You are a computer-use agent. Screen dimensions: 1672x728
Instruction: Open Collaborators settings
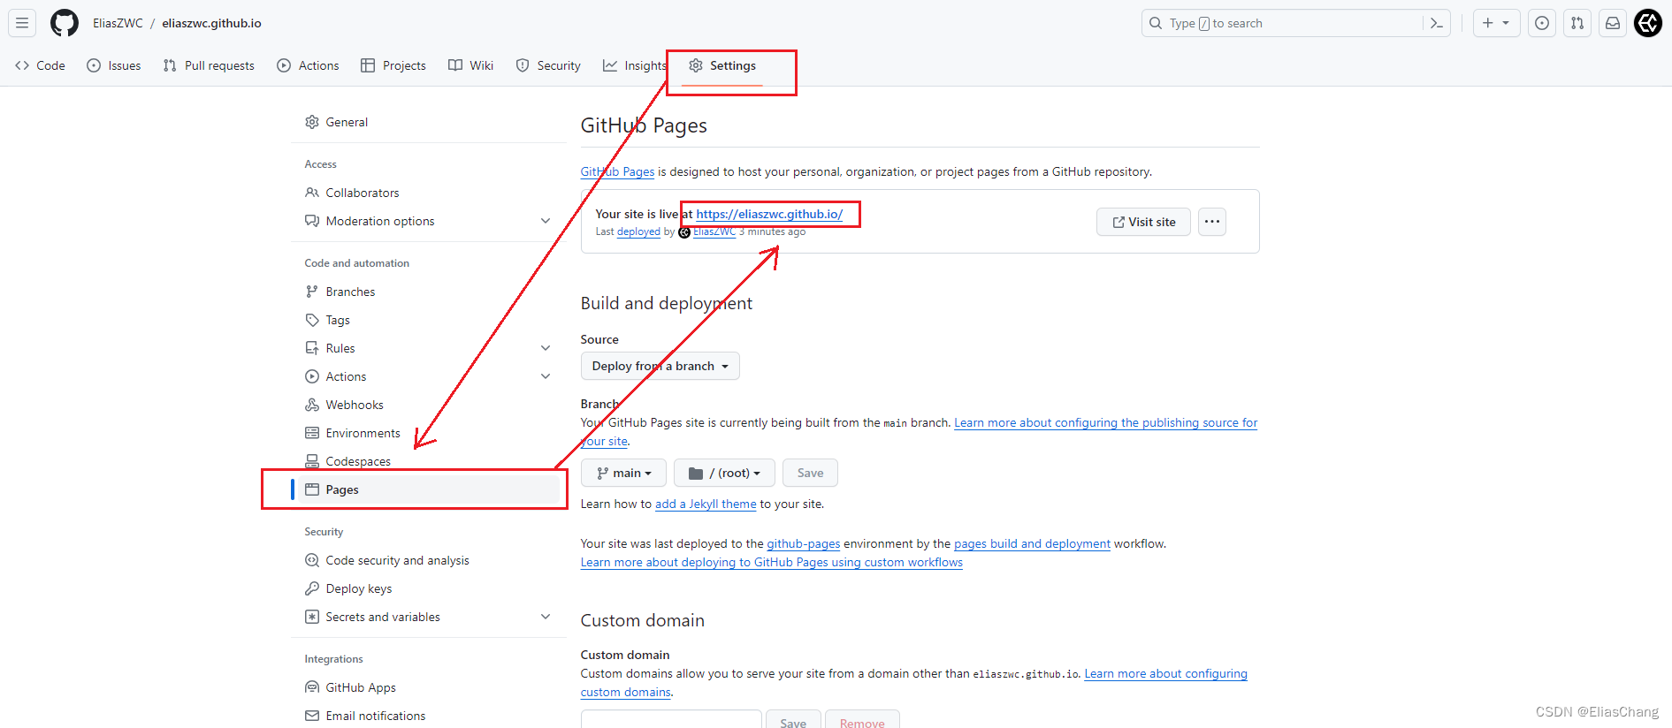click(429, 193)
